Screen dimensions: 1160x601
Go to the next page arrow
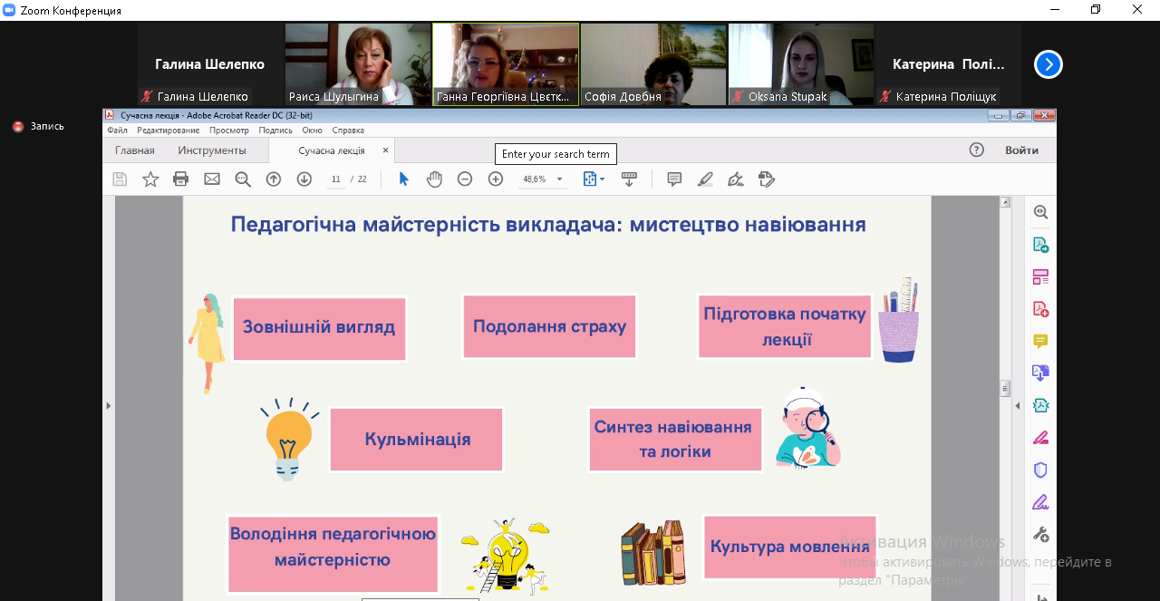(x=304, y=179)
